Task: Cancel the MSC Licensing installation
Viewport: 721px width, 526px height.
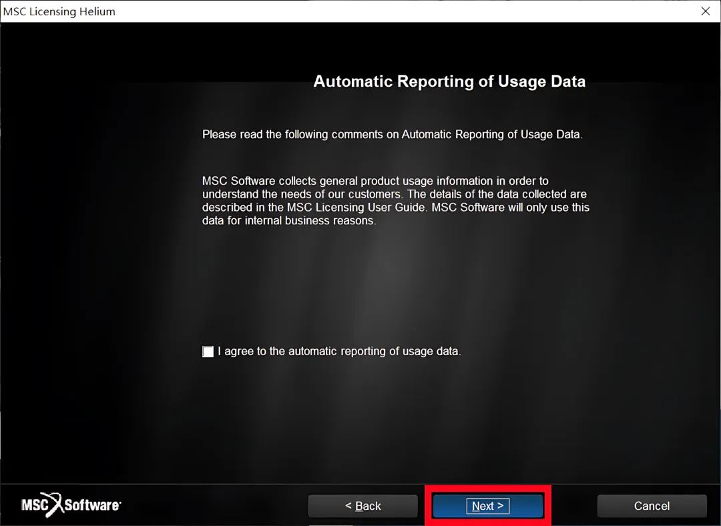Action: [x=652, y=506]
